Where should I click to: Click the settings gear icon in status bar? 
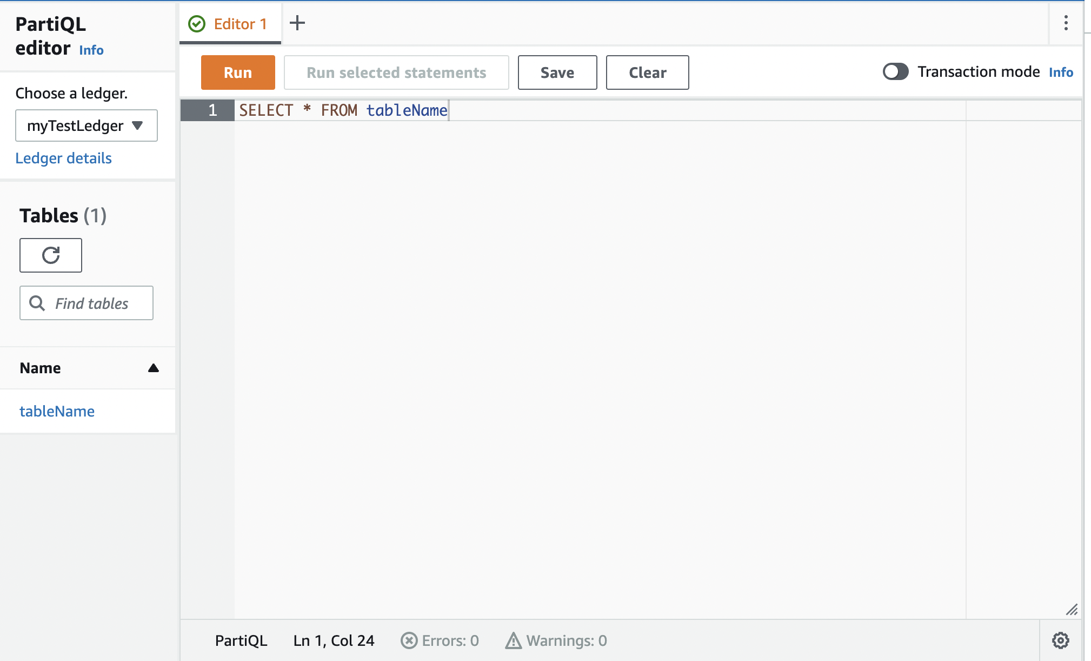click(x=1061, y=640)
